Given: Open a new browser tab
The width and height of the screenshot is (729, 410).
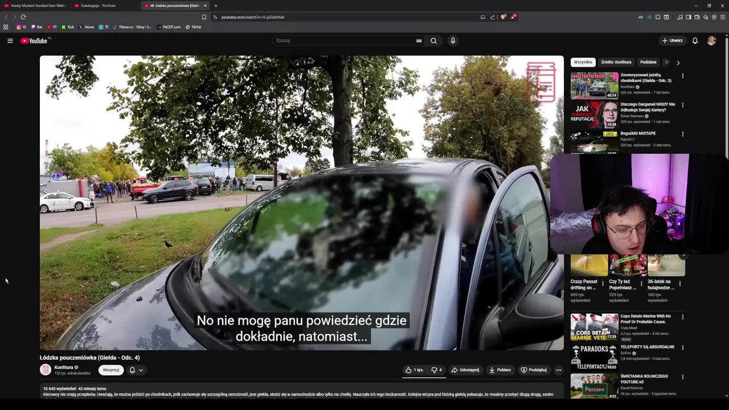Looking at the screenshot, I should (x=215, y=6).
